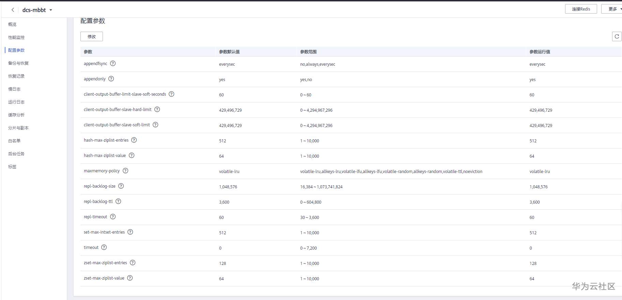Click the appendfsync running value everysec
622x300 pixels.
pos(537,64)
